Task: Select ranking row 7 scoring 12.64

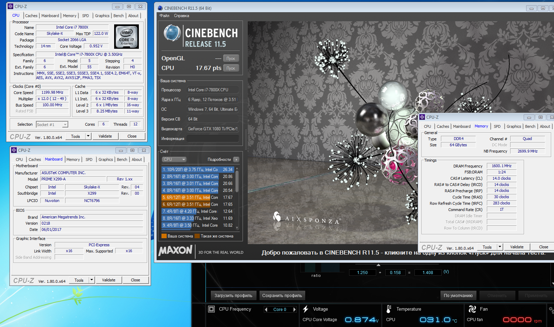Action: pyautogui.click(x=198, y=211)
